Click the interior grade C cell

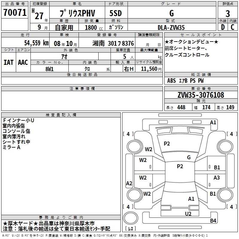click(233, 27)
